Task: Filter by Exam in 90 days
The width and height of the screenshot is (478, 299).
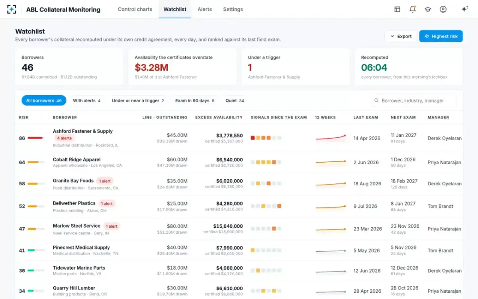Action: (195, 100)
